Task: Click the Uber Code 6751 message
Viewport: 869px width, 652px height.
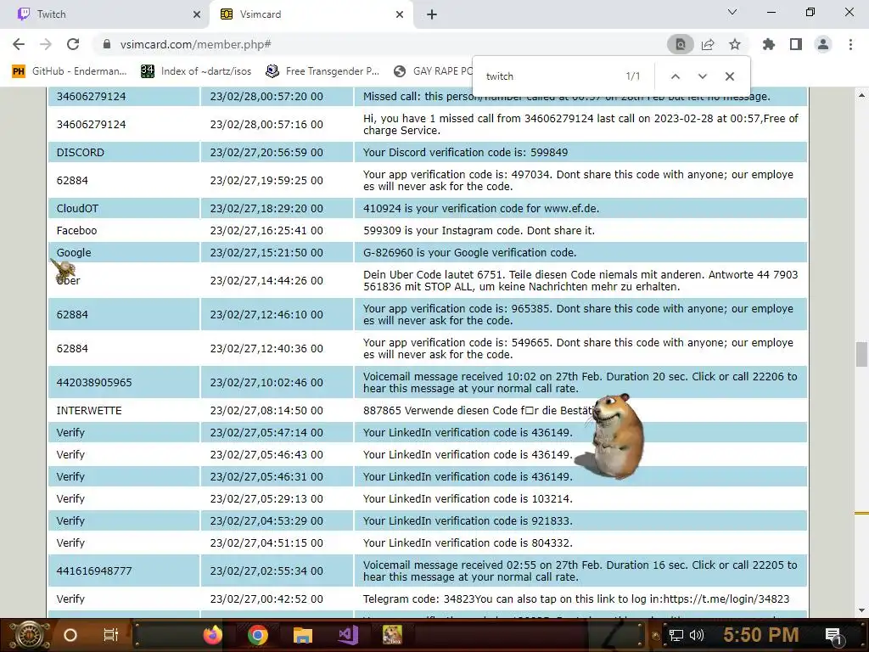Action: [x=580, y=280]
